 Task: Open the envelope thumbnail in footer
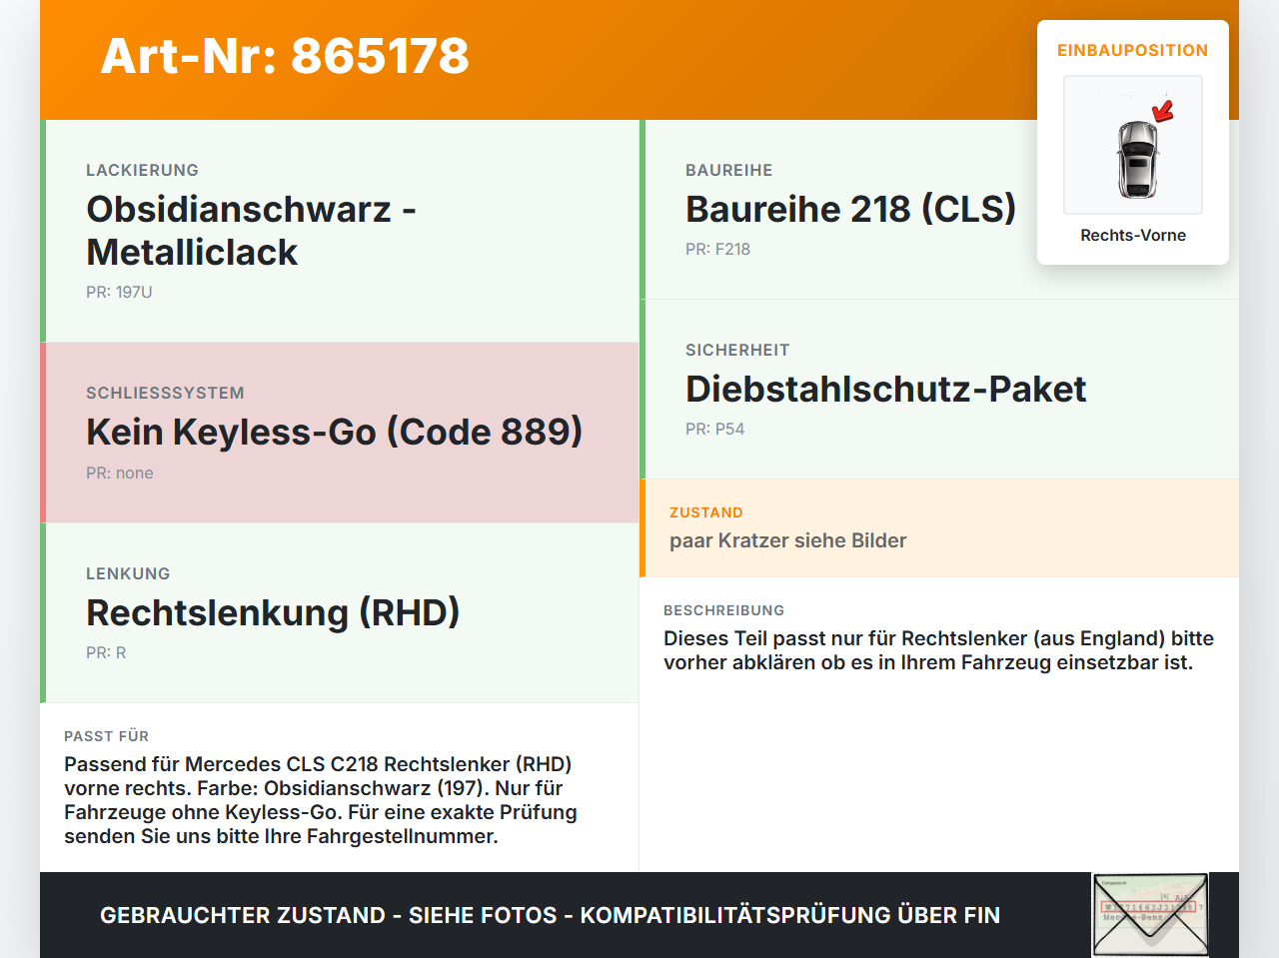pos(1150,915)
